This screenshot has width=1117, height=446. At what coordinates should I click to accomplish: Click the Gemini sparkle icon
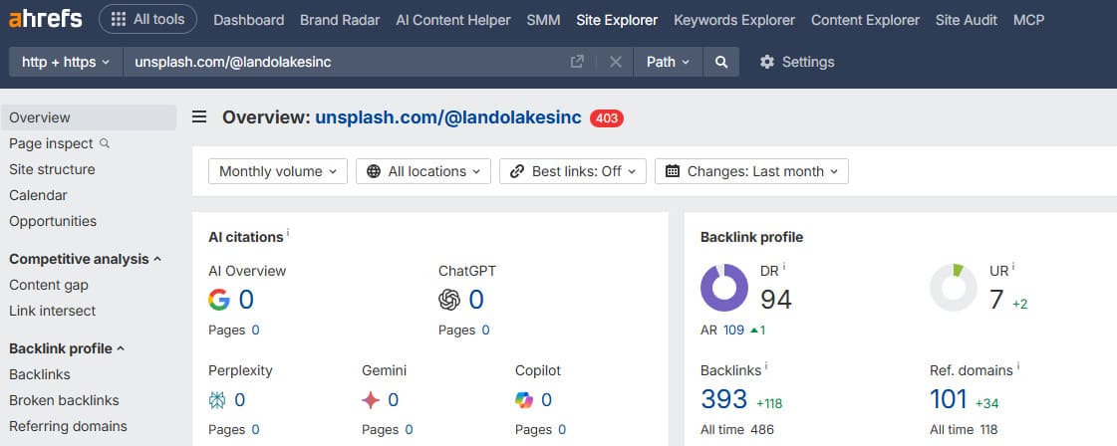[x=371, y=400]
